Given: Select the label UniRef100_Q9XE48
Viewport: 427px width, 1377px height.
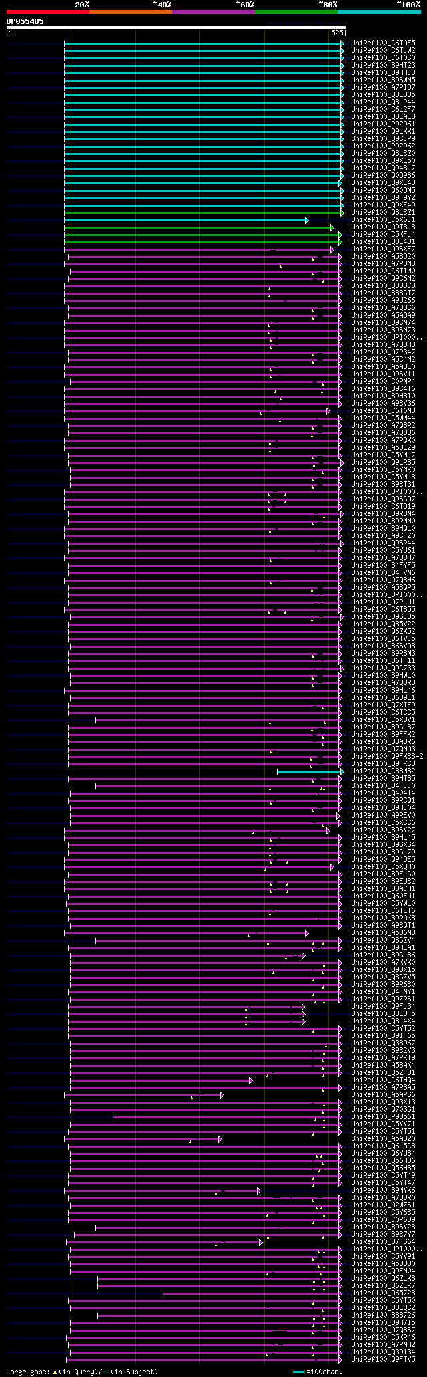Looking at the screenshot, I should (x=383, y=182).
